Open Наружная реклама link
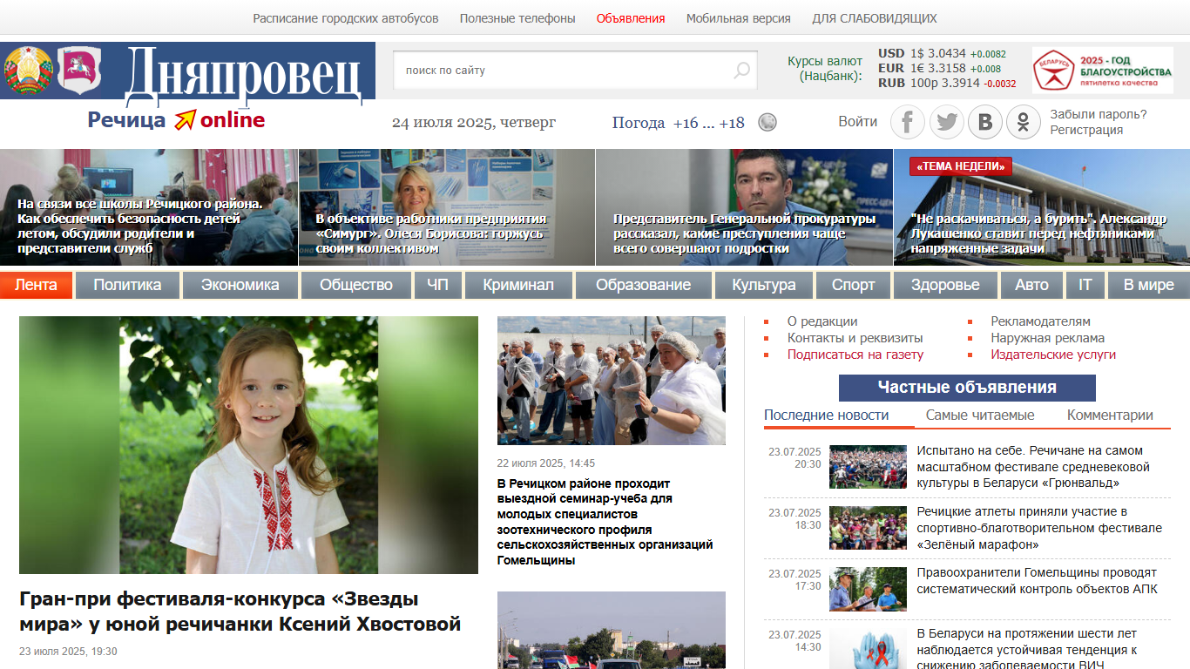 [x=1047, y=338]
